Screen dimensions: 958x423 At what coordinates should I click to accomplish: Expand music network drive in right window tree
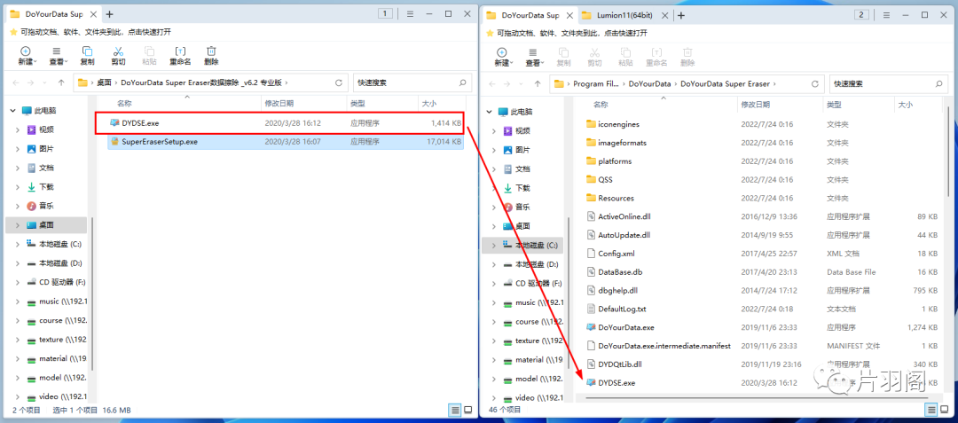[496, 302]
